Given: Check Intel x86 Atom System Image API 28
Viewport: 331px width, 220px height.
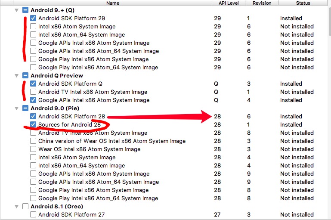Looking at the screenshot, I should 33,157.
